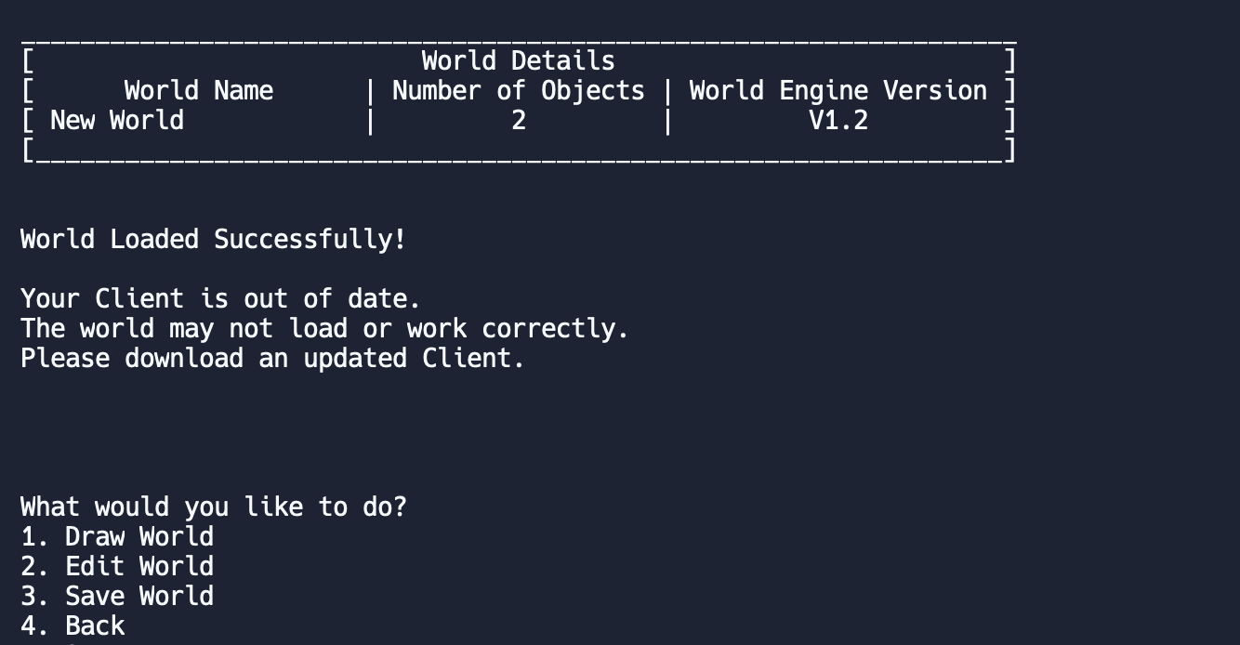This screenshot has width=1240, height=645.
Task: Click the What would you like prompt
Action: click(213, 507)
